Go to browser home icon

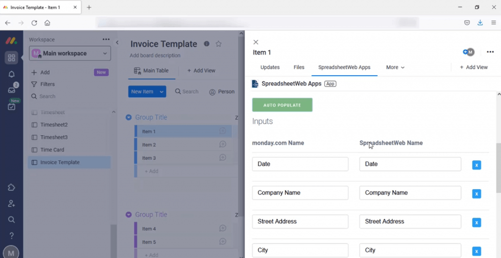(47, 22)
